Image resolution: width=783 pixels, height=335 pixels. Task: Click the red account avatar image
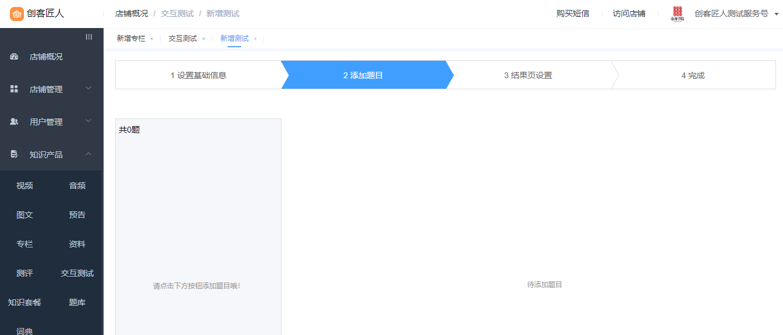tap(678, 13)
